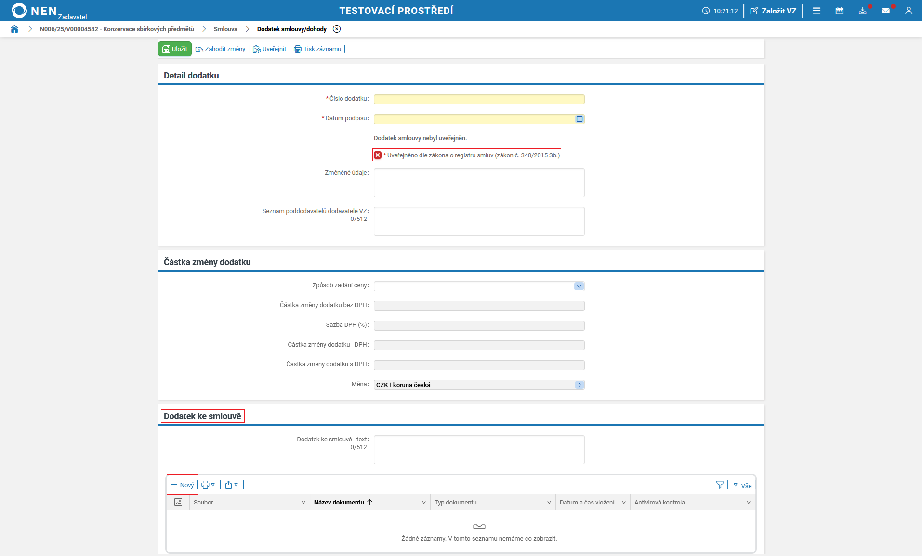Image resolution: width=922 pixels, height=556 pixels.
Task: Open export dropdown in document list toolbar
Action: (x=232, y=485)
